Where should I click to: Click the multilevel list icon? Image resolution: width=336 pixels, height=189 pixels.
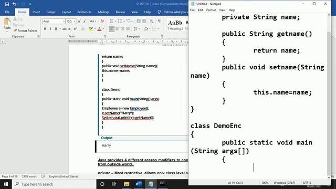pyautogui.click(x=128, y=21)
